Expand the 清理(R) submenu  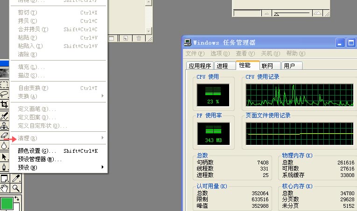tap(58, 138)
